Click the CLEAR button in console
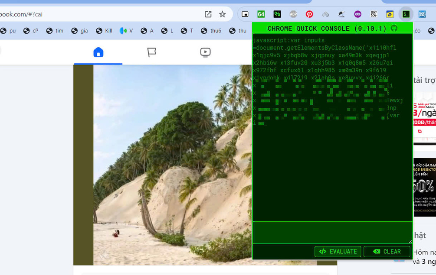 click(387, 252)
